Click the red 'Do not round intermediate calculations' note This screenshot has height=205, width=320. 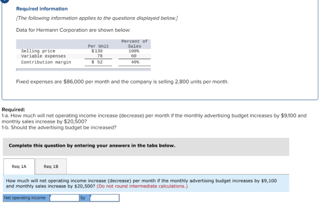coord(142,186)
